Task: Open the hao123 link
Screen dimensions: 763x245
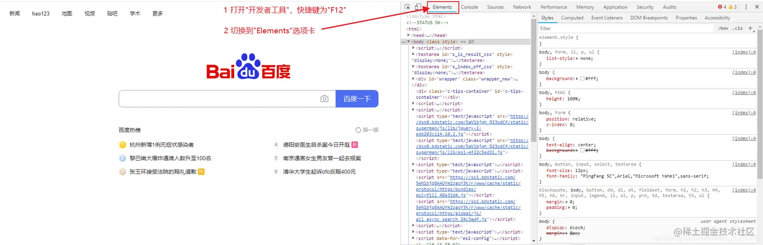Action: 41,14
